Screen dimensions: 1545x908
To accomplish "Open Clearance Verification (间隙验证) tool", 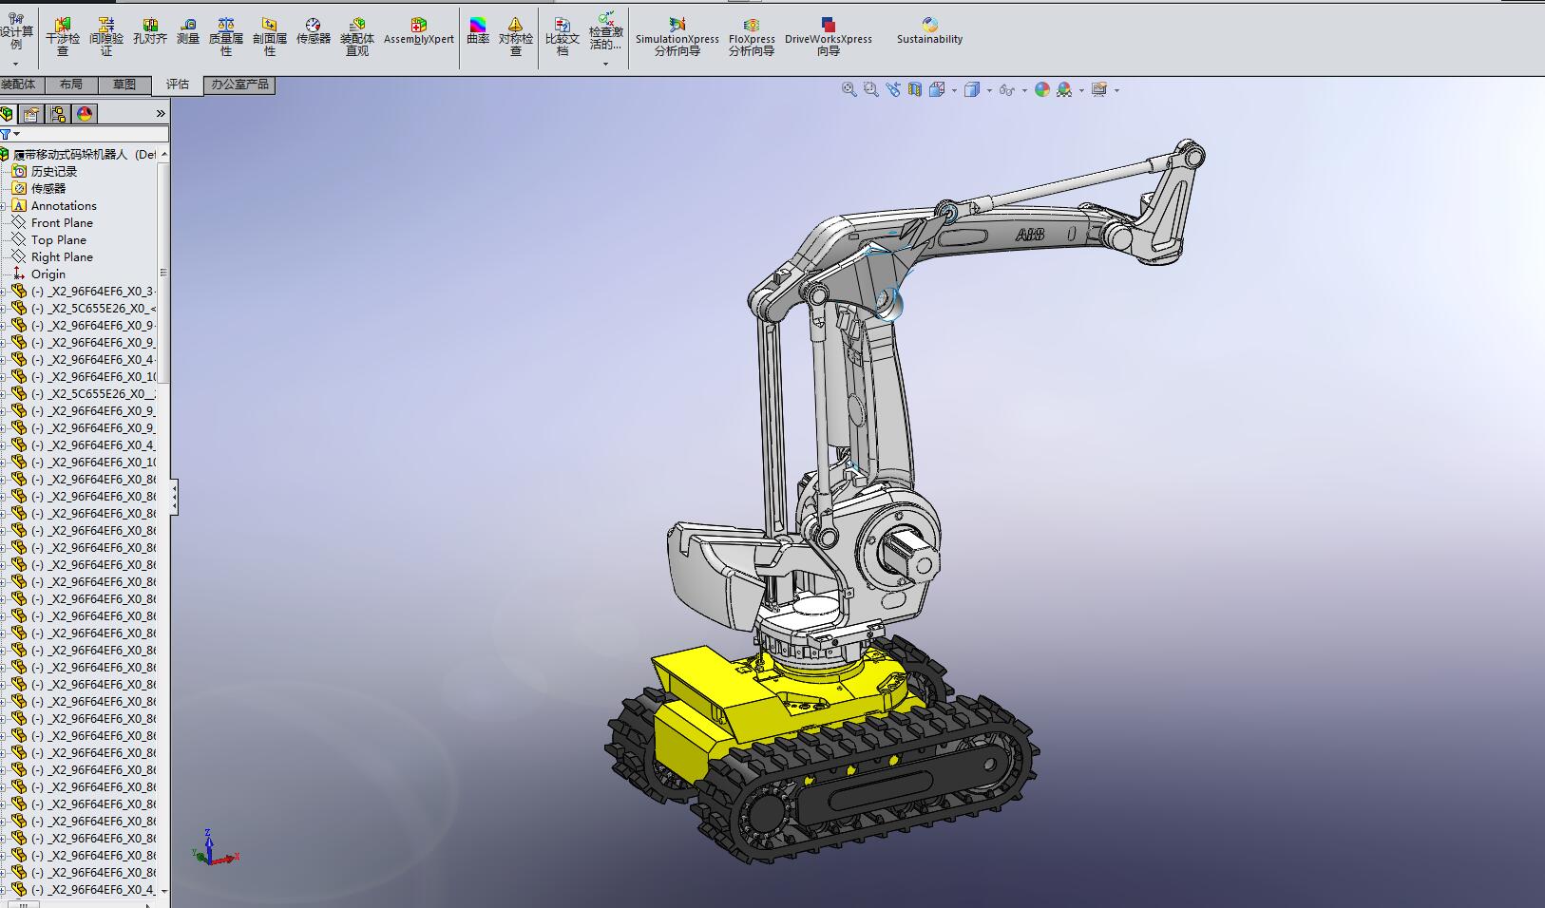I will 106,36.
